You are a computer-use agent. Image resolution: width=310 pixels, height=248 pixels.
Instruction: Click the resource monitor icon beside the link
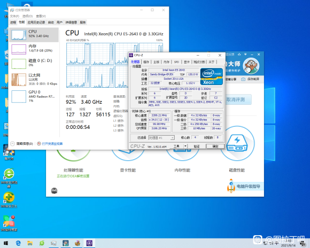[39, 144]
